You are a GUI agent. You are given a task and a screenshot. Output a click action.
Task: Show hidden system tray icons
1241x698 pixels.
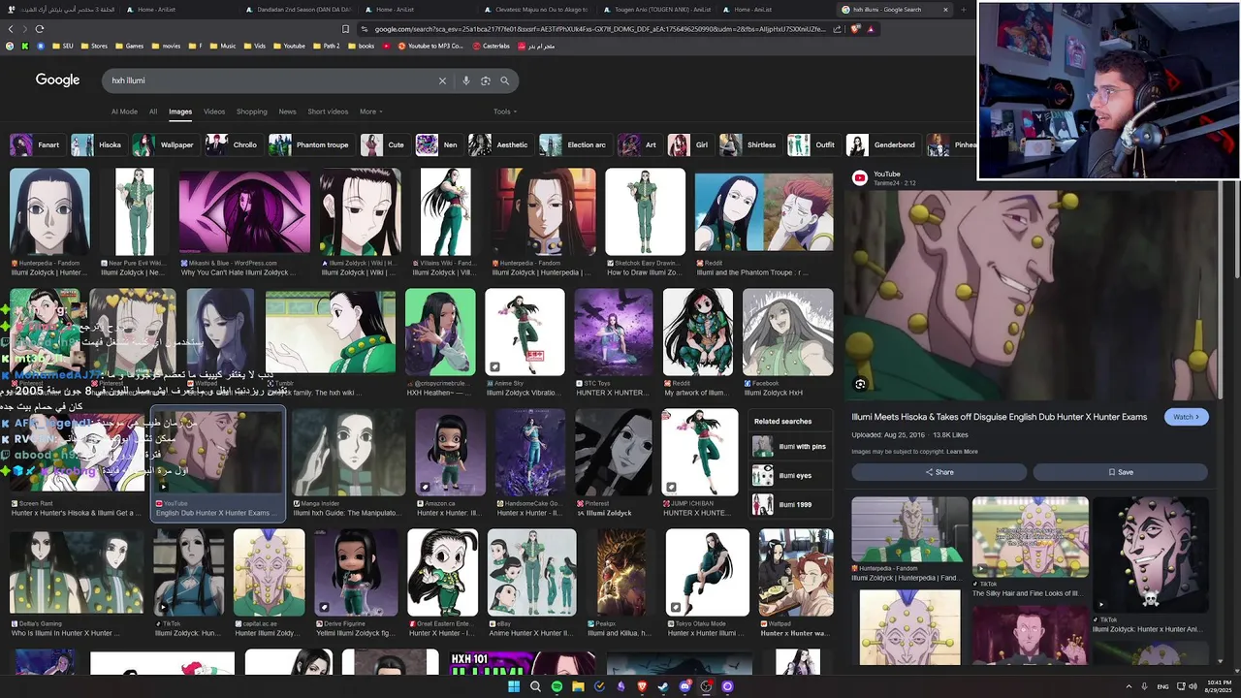coord(1129,686)
